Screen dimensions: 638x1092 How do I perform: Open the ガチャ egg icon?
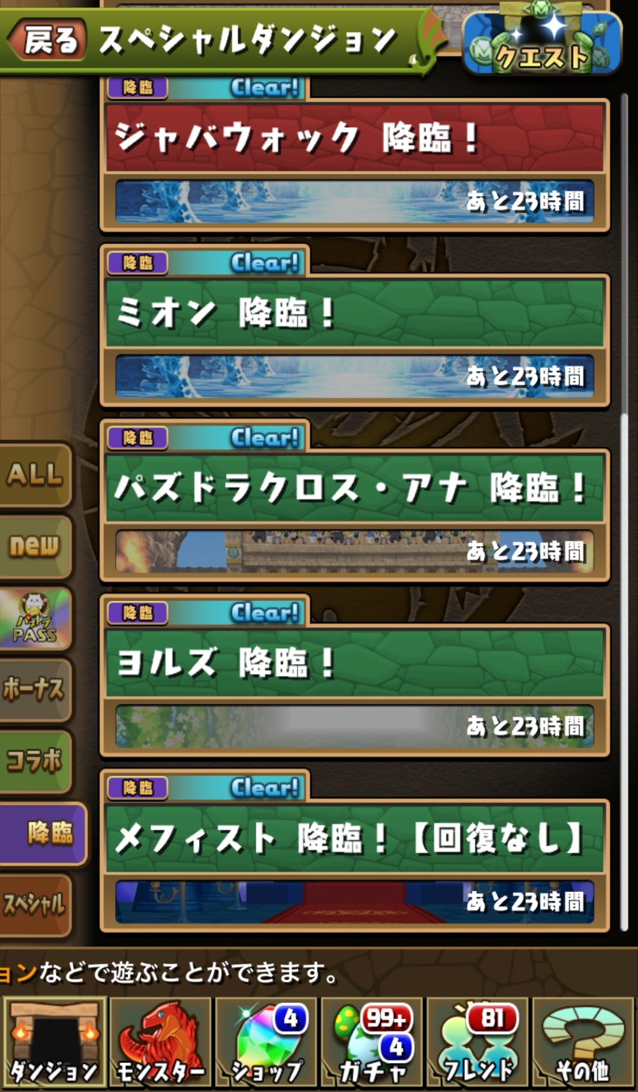coord(371,1042)
